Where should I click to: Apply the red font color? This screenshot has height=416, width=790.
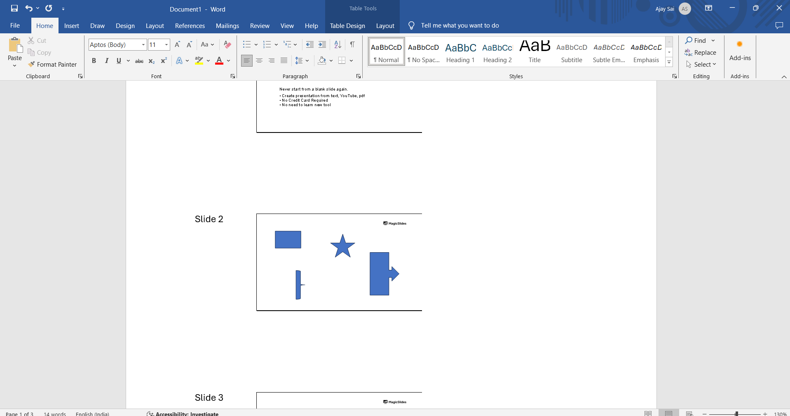[x=219, y=61]
